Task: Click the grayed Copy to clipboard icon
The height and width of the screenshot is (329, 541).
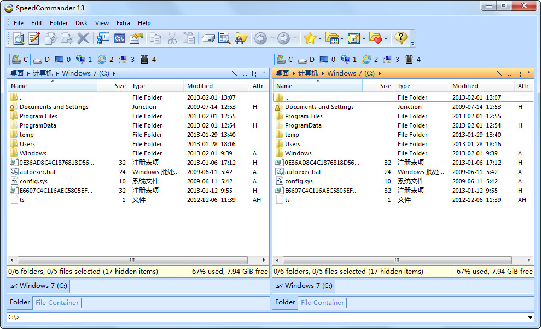Action: (155, 38)
